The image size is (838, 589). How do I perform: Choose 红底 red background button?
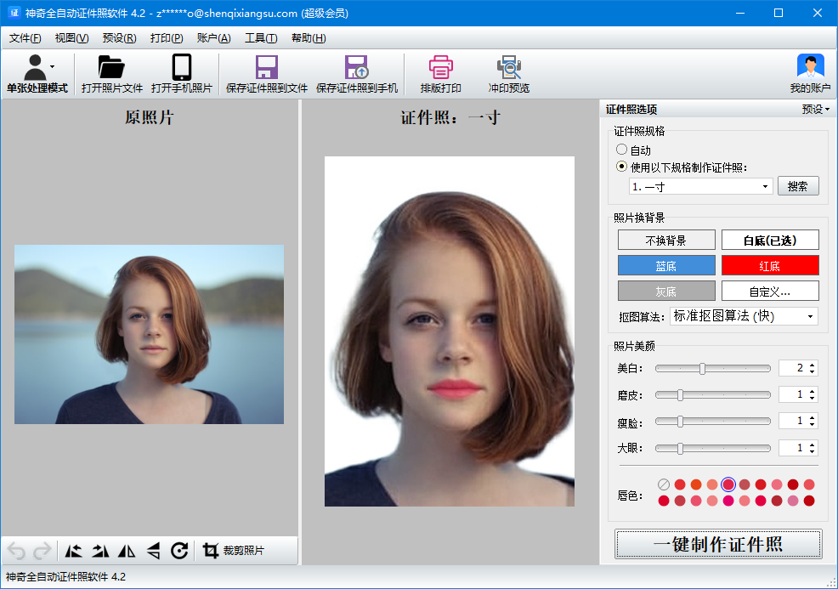pyautogui.click(x=770, y=266)
